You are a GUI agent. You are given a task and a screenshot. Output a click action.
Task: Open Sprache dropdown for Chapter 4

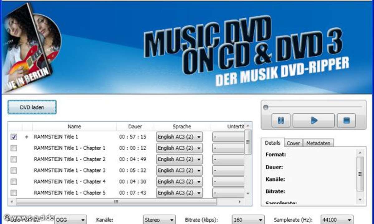click(179, 182)
